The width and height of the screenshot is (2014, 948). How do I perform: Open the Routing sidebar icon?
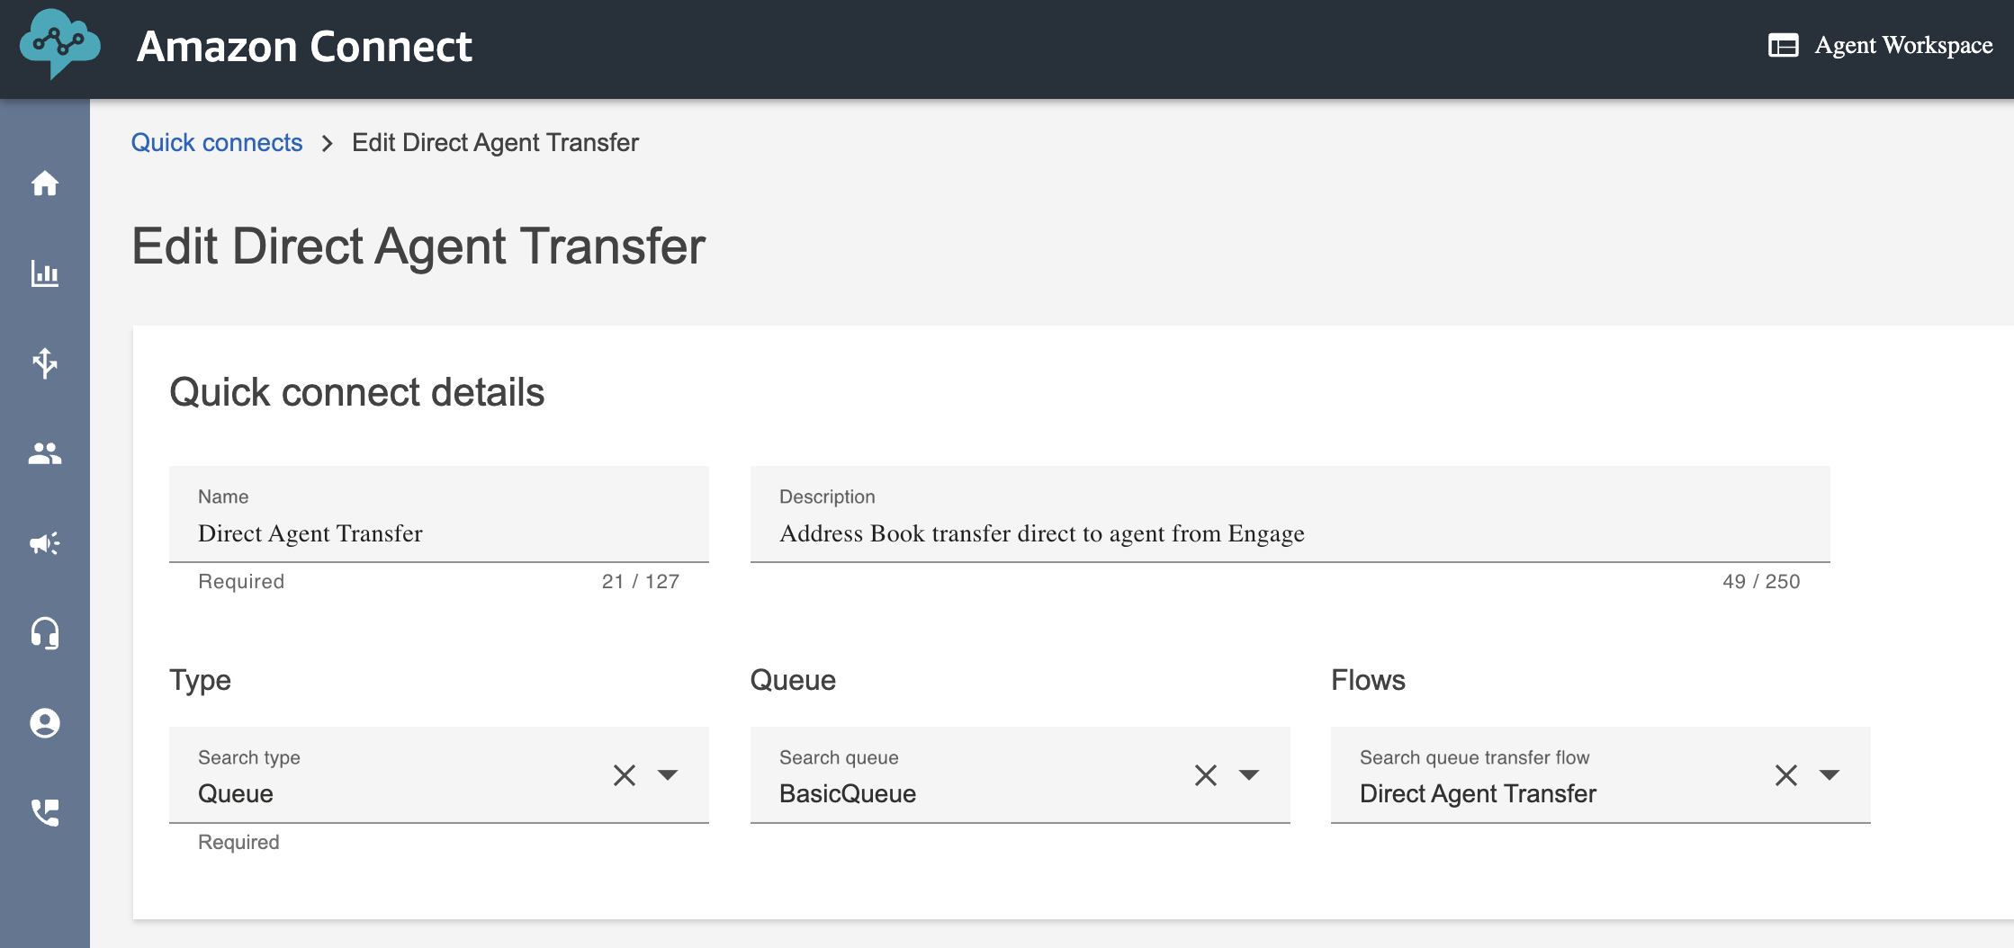pyautogui.click(x=45, y=363)
